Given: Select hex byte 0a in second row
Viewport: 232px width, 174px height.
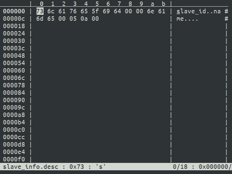Looking at the screenshot, I should point(84,19).
